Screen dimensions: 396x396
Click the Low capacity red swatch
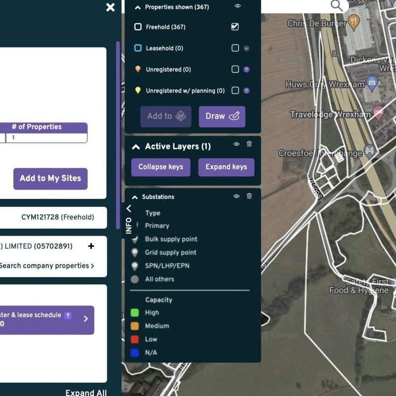tap(135, 340)
